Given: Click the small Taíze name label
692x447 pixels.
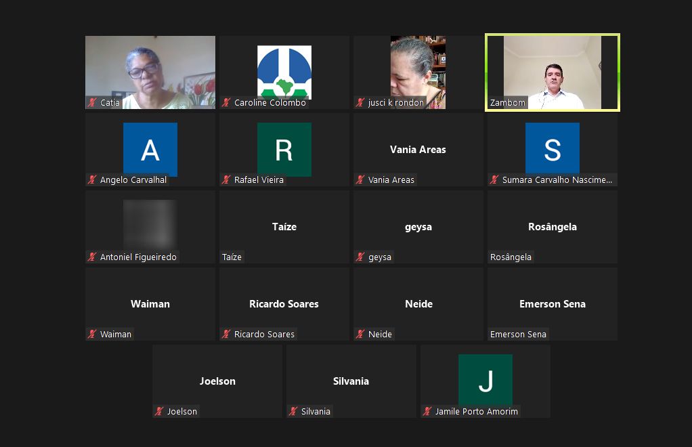Looking at the screenshot, I should 232,257.
